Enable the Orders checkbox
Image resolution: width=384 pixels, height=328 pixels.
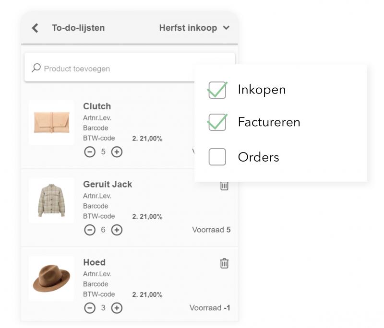coord(217,157)
